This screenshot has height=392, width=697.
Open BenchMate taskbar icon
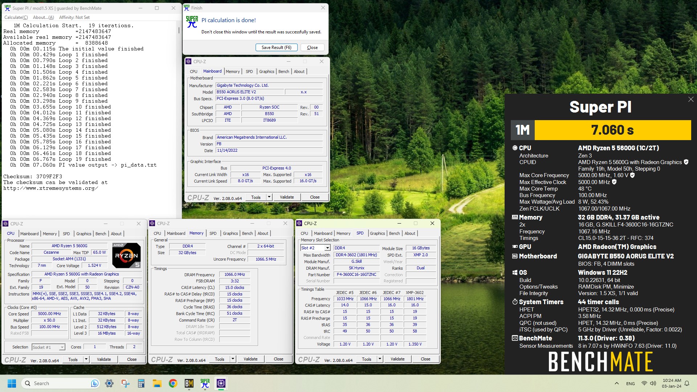(x=189, y=383)
